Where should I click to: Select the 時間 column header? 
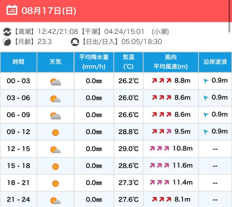coord(18,62)
